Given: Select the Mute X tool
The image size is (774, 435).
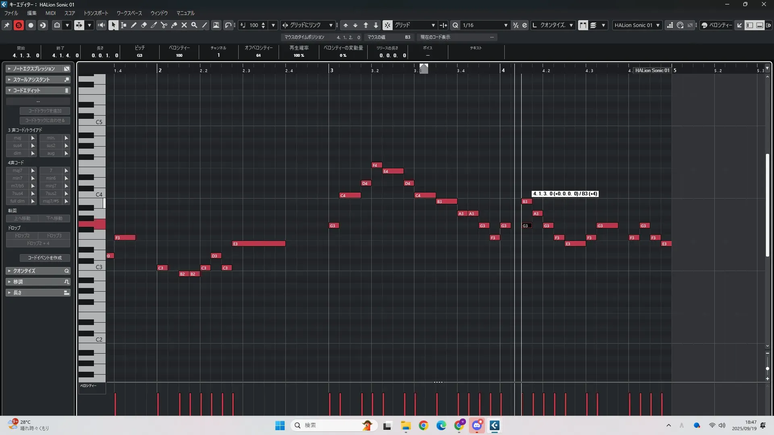Looking at the screenshot, I should 184,25.
